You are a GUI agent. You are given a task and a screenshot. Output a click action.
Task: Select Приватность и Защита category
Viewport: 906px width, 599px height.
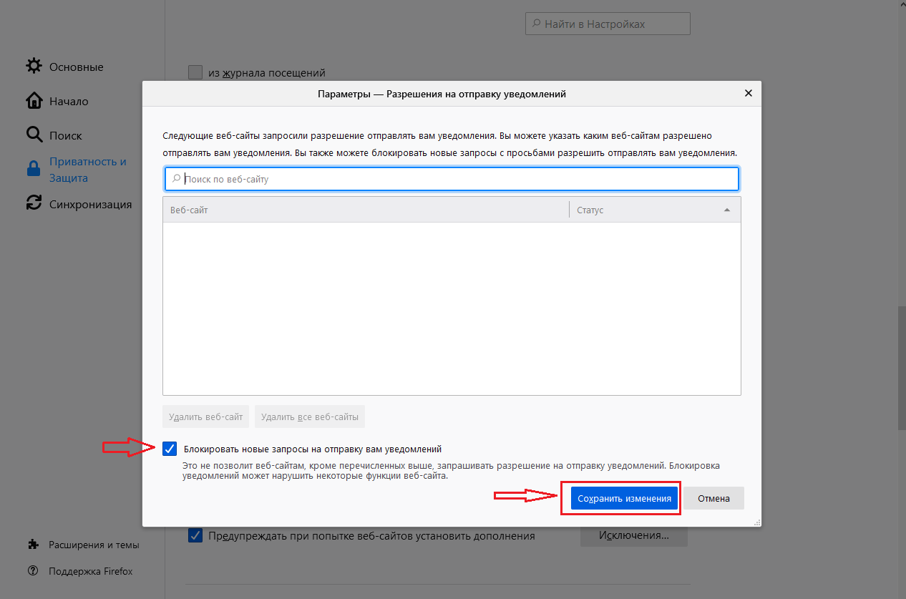coord(87,170)
